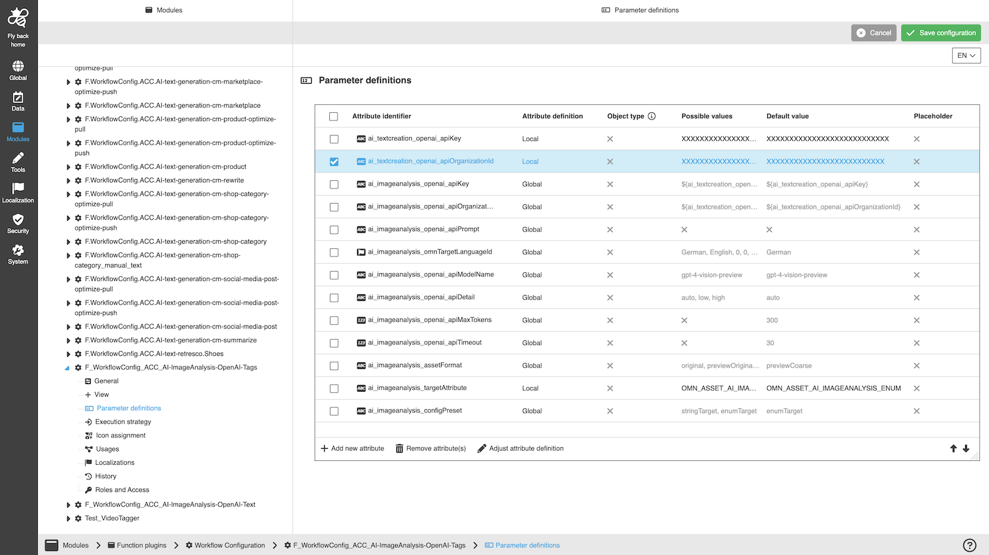
Task: Collapse F_WorkflowConfig_ACC_AI-ImageAnalysis-OpenAI-Tags node
Action: coord(67,368)
